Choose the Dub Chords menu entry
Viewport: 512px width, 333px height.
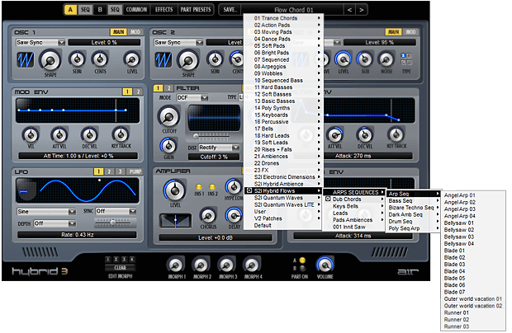[354, 199]
